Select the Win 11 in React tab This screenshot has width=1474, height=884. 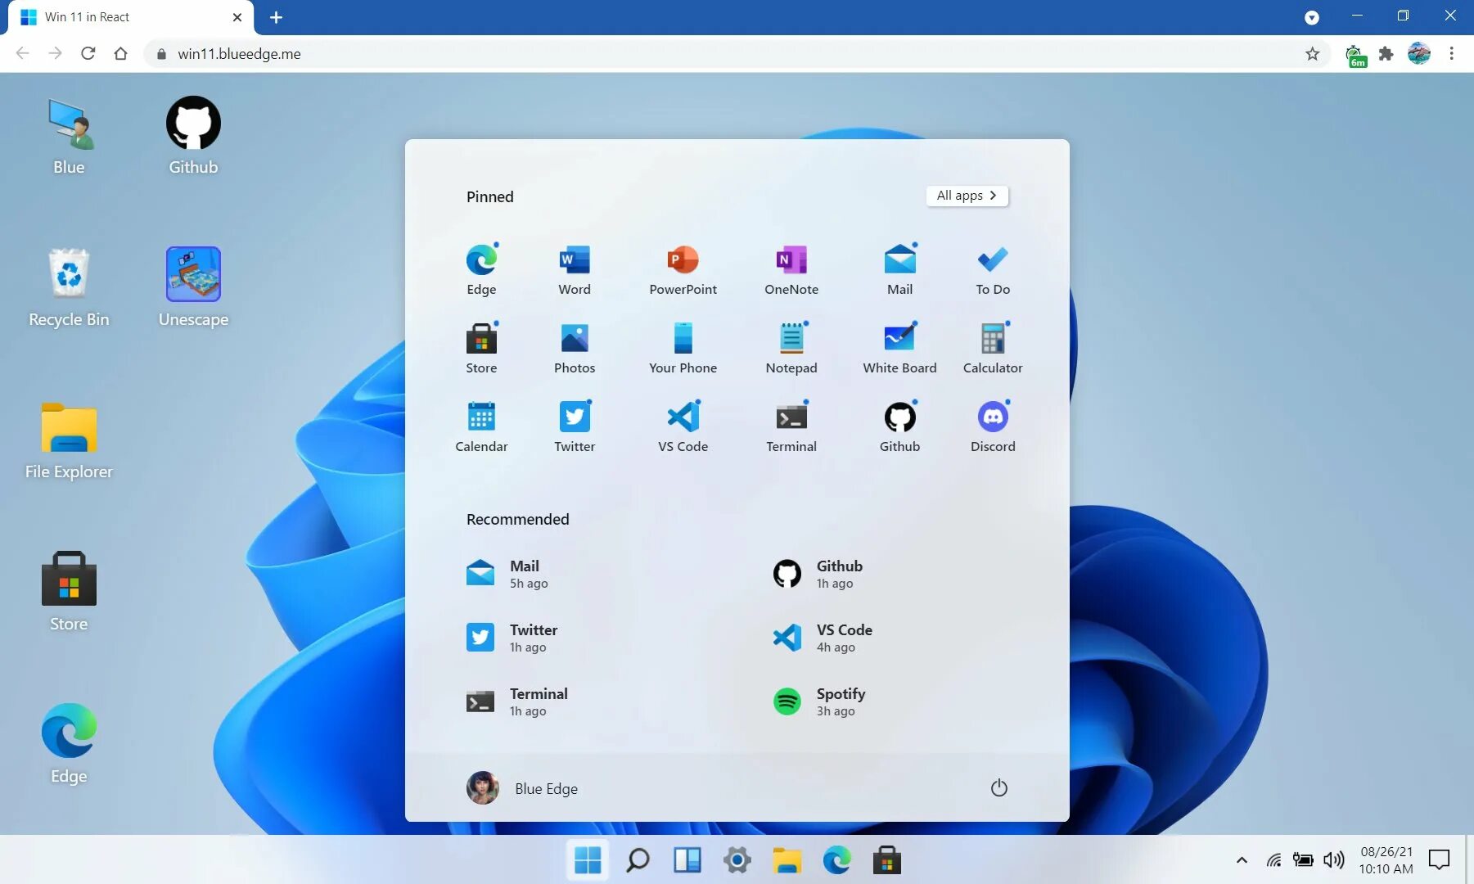click(131, 17)
